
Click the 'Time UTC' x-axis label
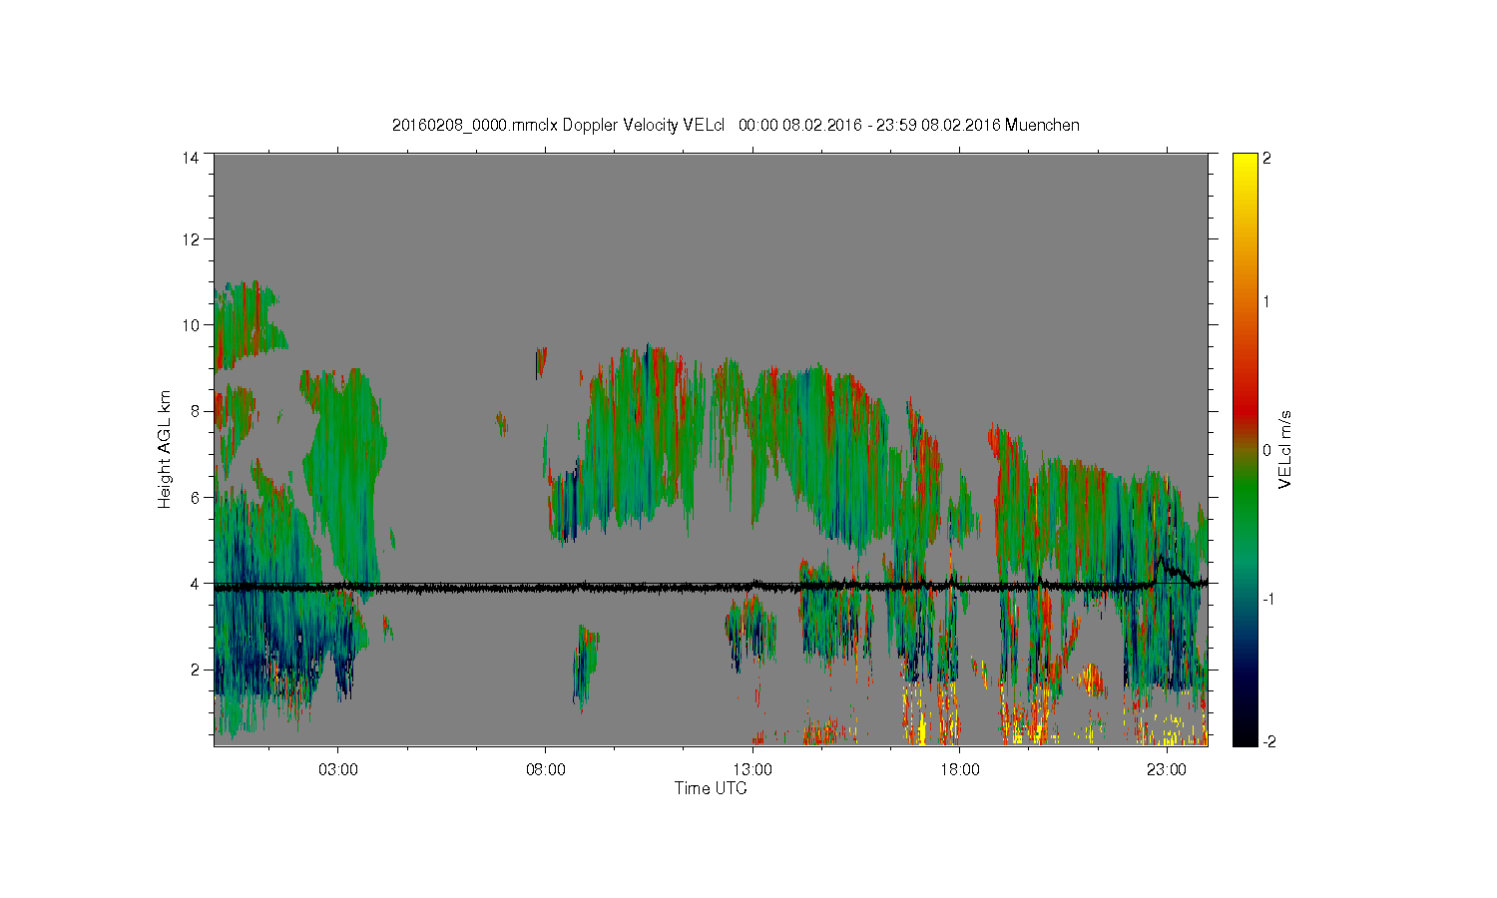click(711, 788)
